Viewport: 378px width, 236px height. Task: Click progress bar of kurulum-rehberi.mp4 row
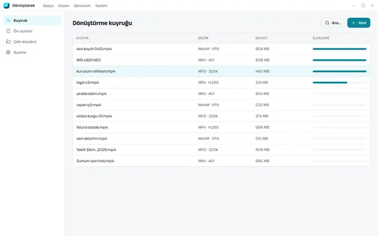click(340, 71)
